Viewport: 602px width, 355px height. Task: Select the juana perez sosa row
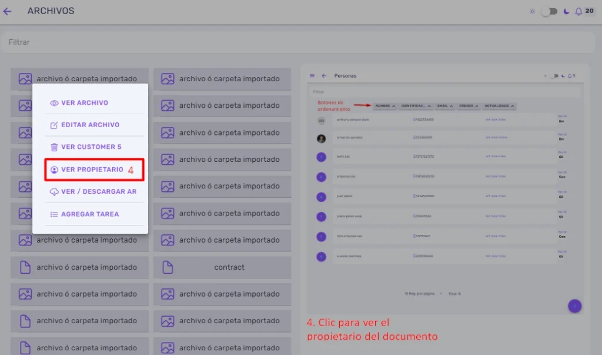(445, 216)
